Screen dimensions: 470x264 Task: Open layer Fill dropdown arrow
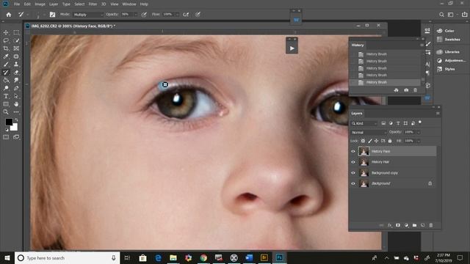[419, 141]
